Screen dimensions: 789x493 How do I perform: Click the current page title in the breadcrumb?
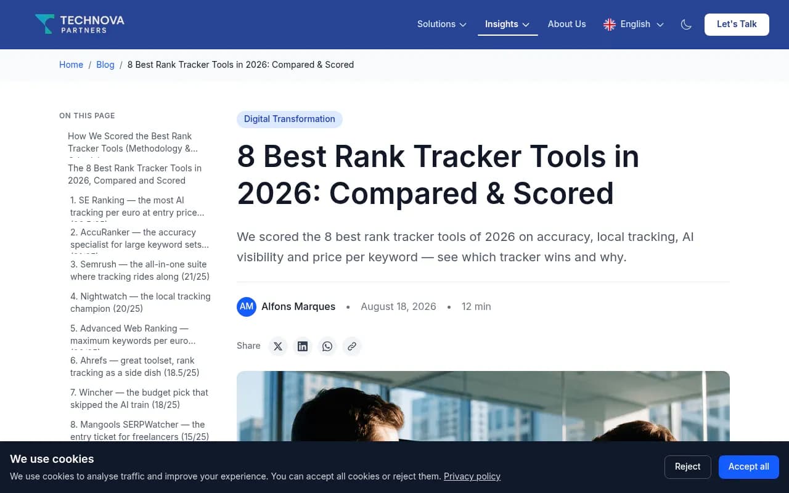(240, 65)
